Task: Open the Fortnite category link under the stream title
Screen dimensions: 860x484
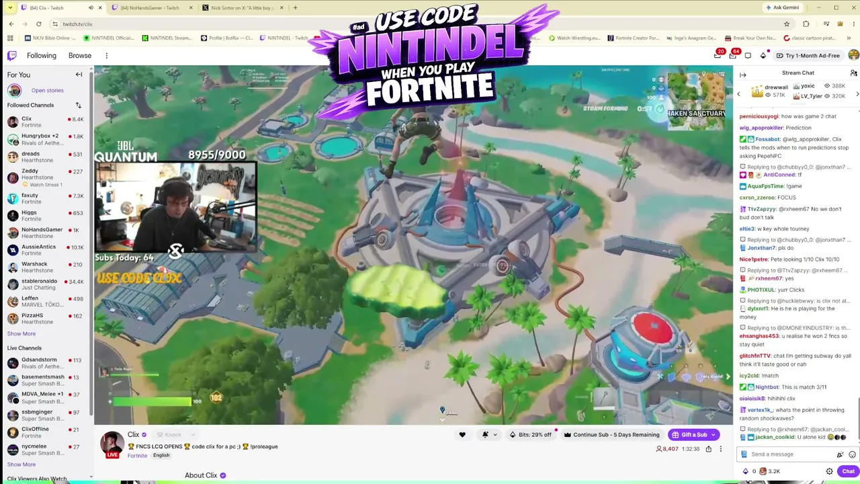Action: click(137, 456)
